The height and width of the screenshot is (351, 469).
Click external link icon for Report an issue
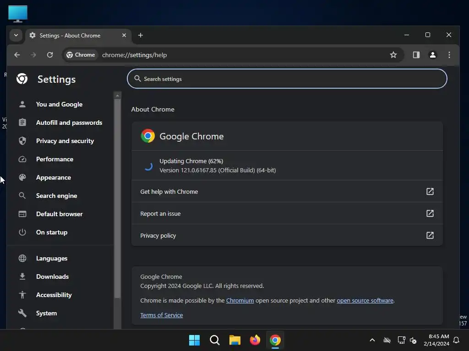coord(430,213)
